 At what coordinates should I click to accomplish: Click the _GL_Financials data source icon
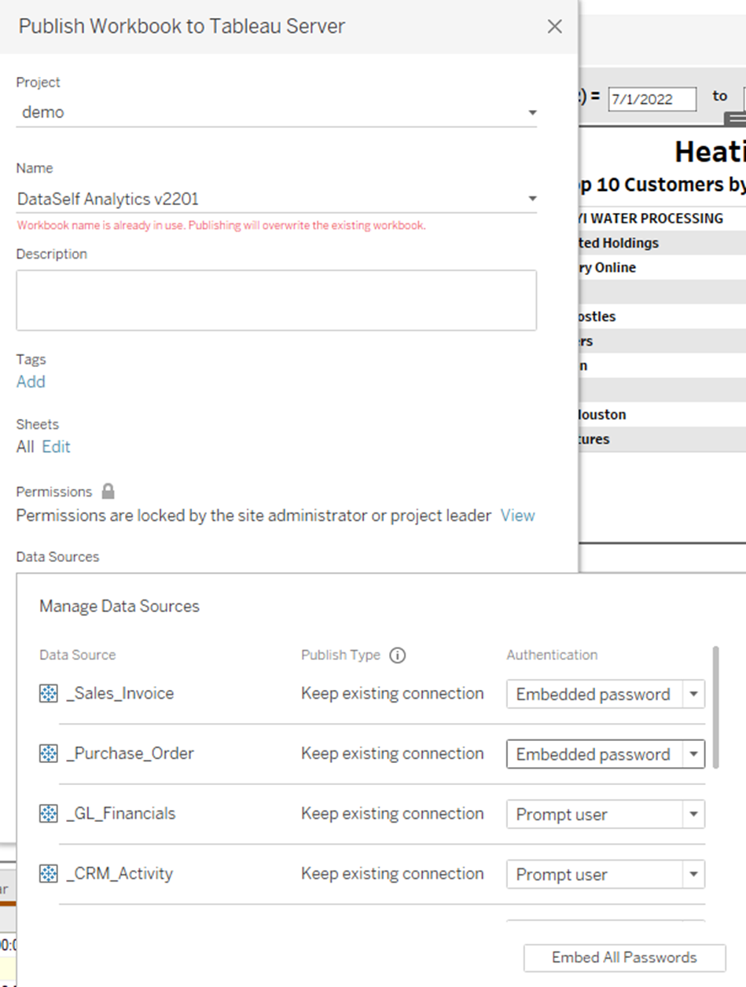click(x=47, y=813)
